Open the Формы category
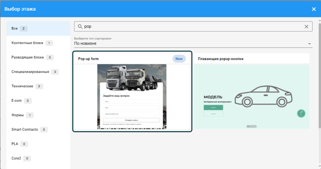 click(38, 115)
